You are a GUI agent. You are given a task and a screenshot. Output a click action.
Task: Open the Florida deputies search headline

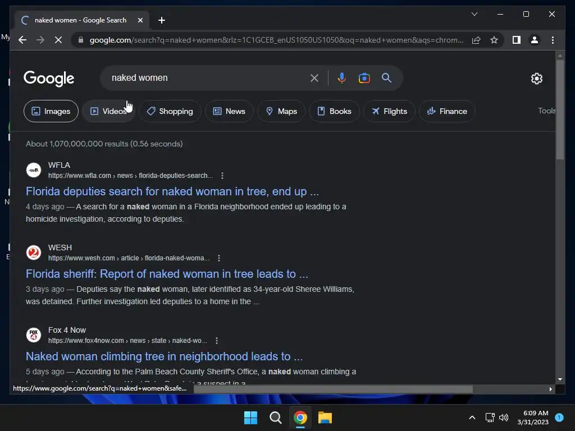pos(172,191)
